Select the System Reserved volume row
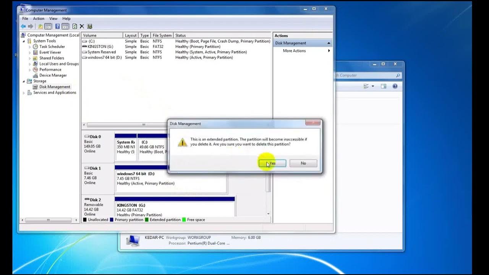The width and height of the screenshot is (489, 275). (176, 52)
